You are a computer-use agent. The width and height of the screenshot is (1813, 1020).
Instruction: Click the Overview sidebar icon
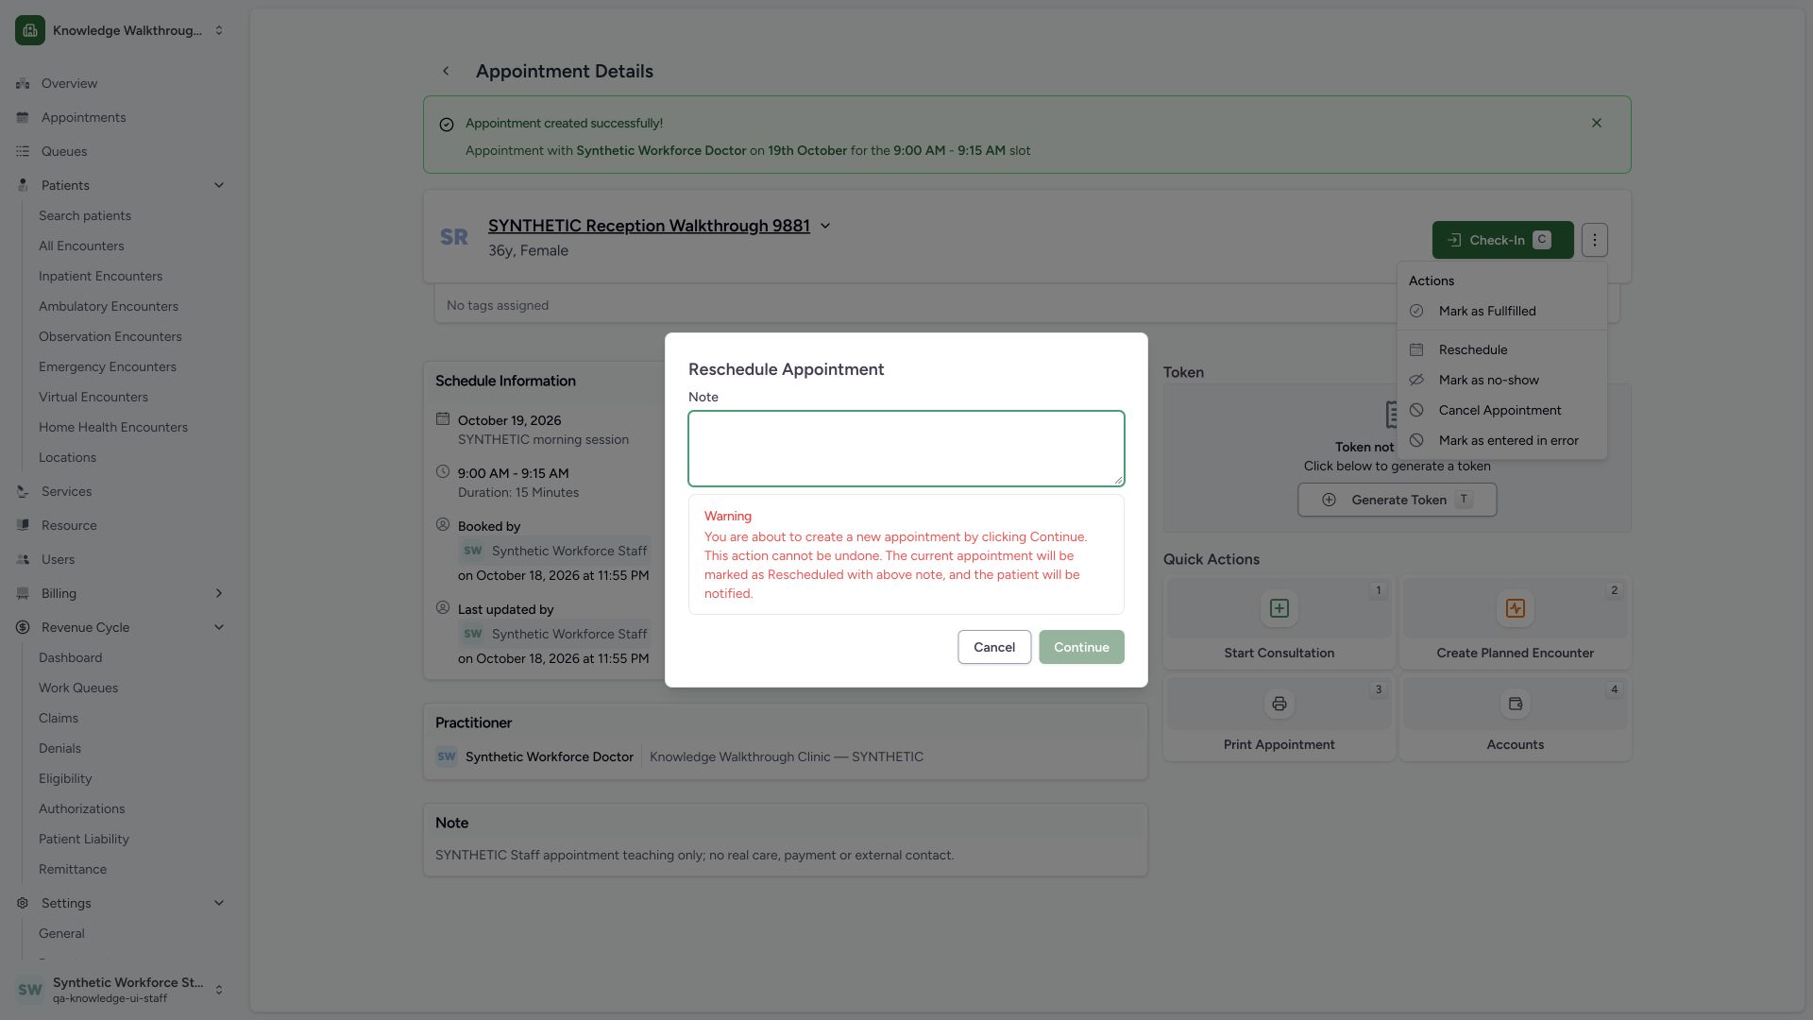coord(23,83)
